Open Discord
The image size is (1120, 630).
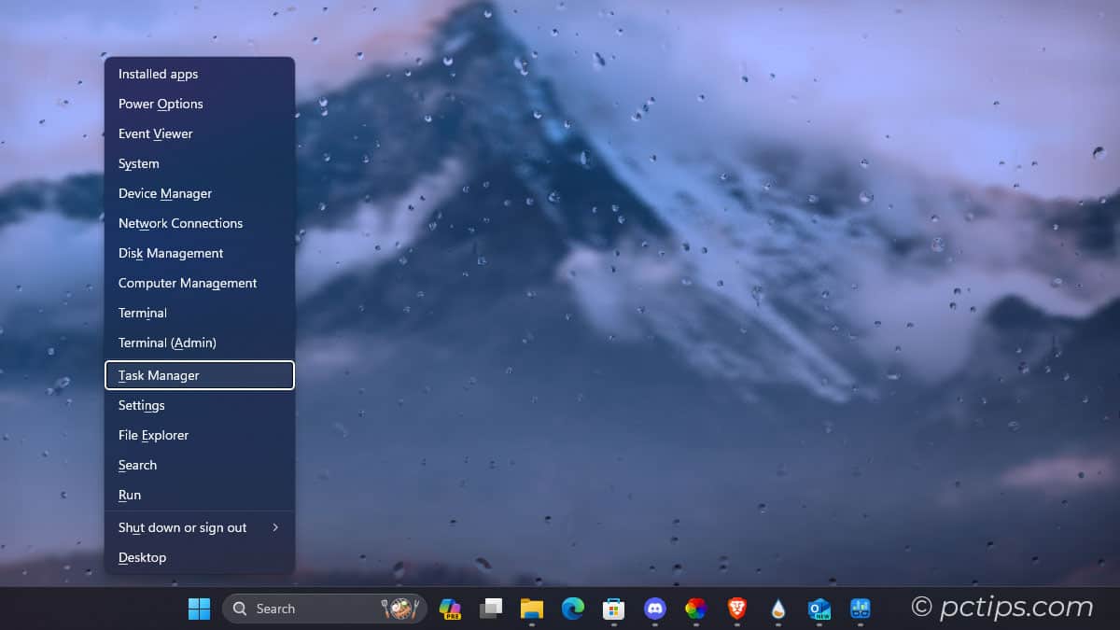point(654,609)
